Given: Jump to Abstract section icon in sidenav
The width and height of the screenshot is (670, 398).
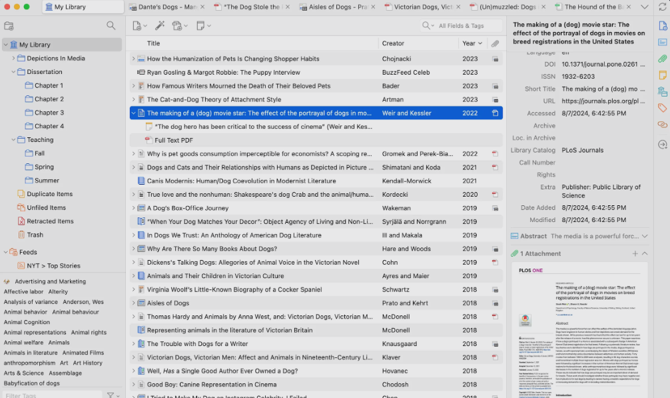Looking at the screenshot, I should (x=662, y=42).
